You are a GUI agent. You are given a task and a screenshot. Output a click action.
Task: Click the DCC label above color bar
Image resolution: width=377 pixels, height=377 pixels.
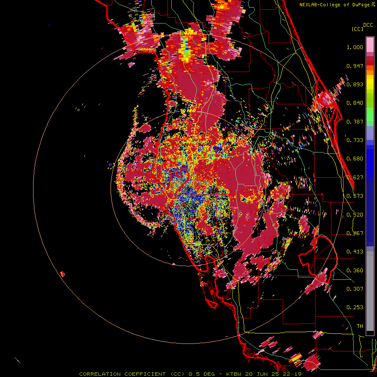point(368,25)
